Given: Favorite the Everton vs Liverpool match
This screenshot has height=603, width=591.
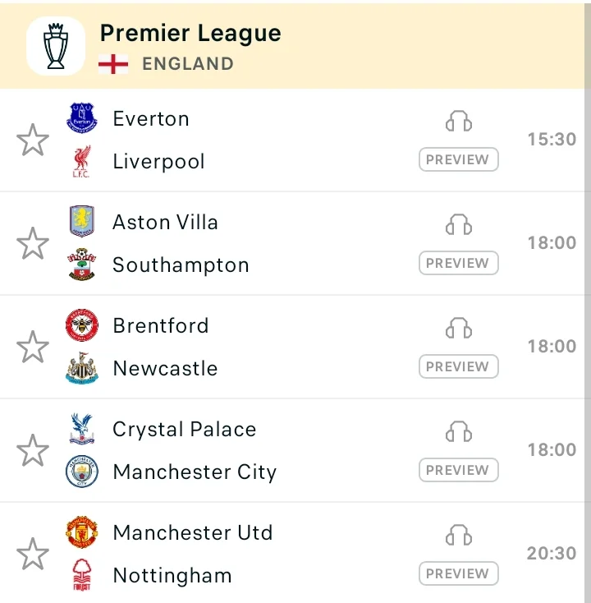Looking at the screenshot, I should pos(33,140).
